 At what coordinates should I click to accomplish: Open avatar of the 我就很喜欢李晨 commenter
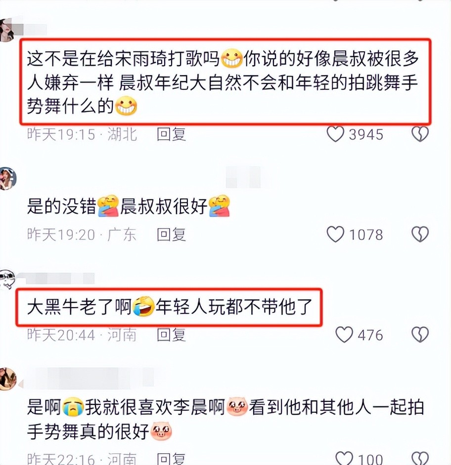click(8, 379)
